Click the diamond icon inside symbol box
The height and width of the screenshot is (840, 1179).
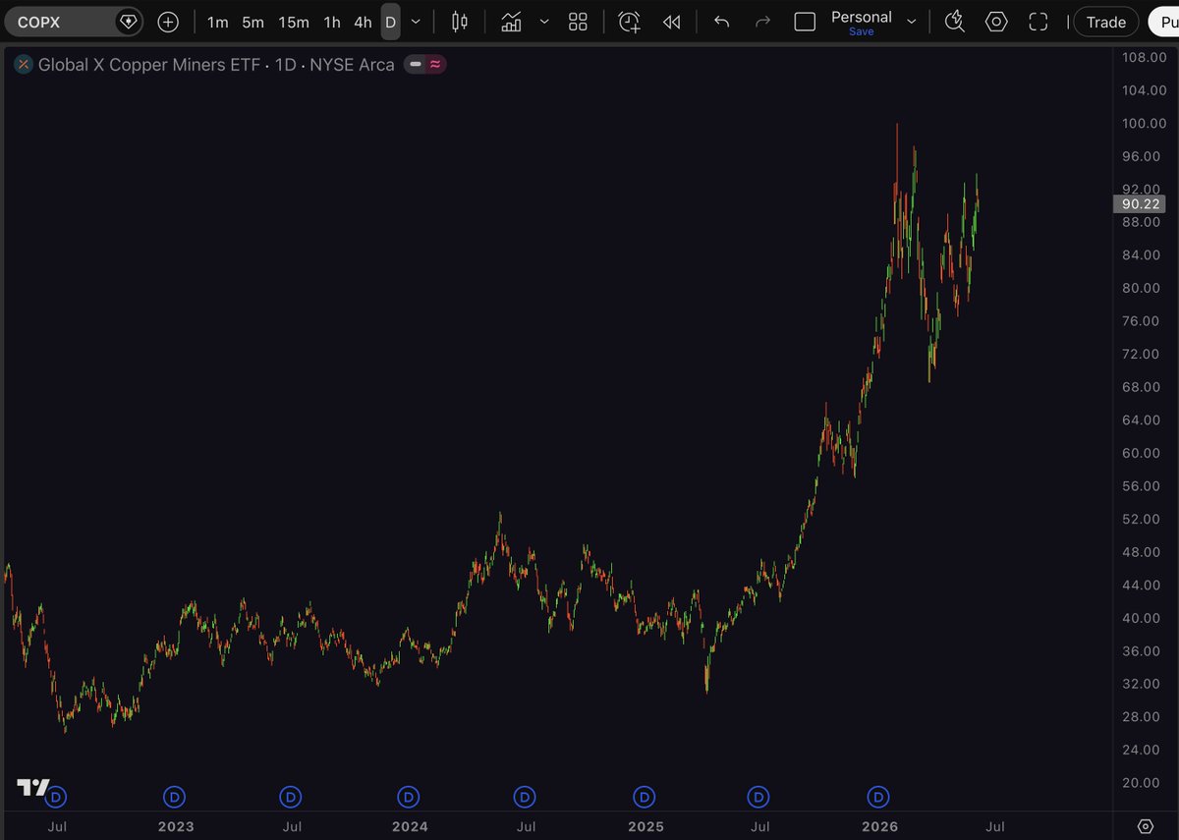point(128,22)
